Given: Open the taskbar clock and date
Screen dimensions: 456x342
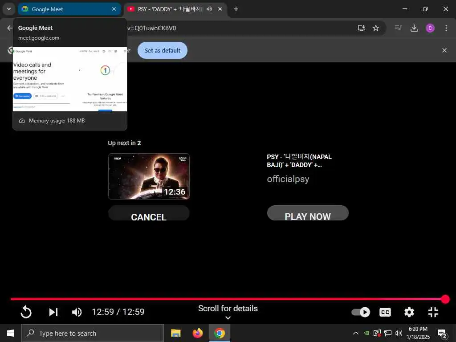Looking at the screenshot, I should coord(418,333).
